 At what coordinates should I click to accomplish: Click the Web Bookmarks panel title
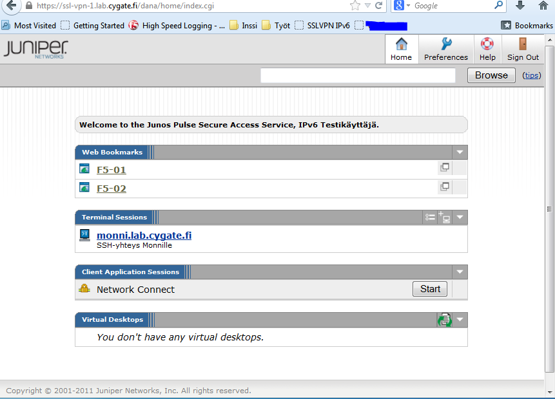pos(112,153)
